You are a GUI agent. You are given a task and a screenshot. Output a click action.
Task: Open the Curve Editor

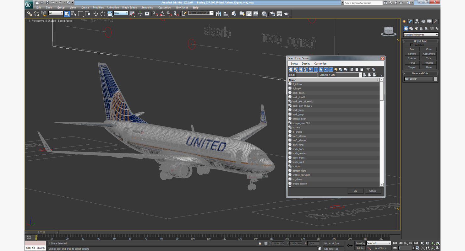pos(249,13)
